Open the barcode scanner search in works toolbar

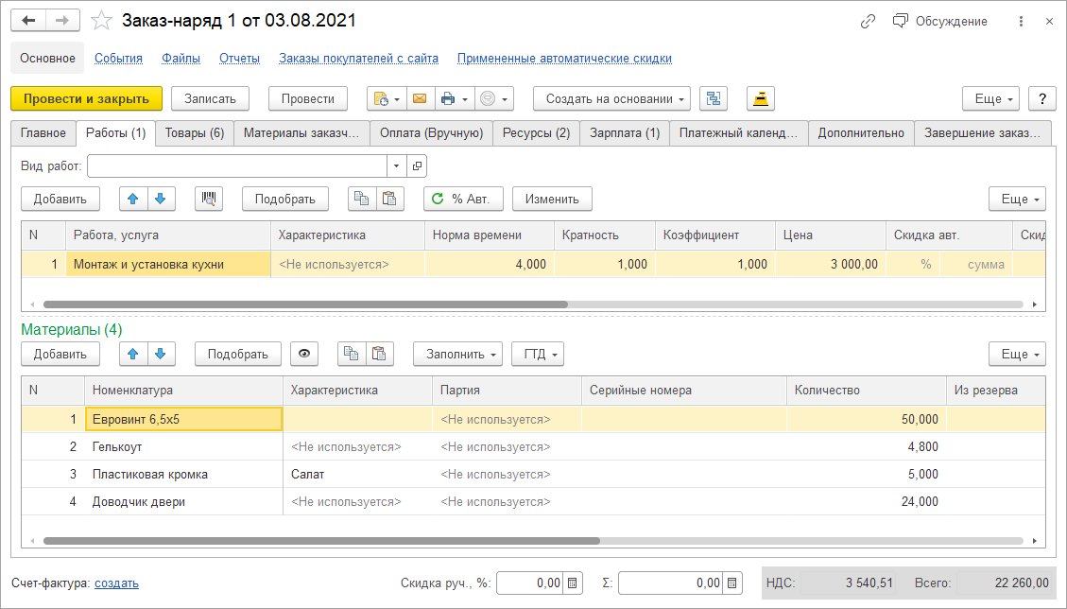(209, 199)
